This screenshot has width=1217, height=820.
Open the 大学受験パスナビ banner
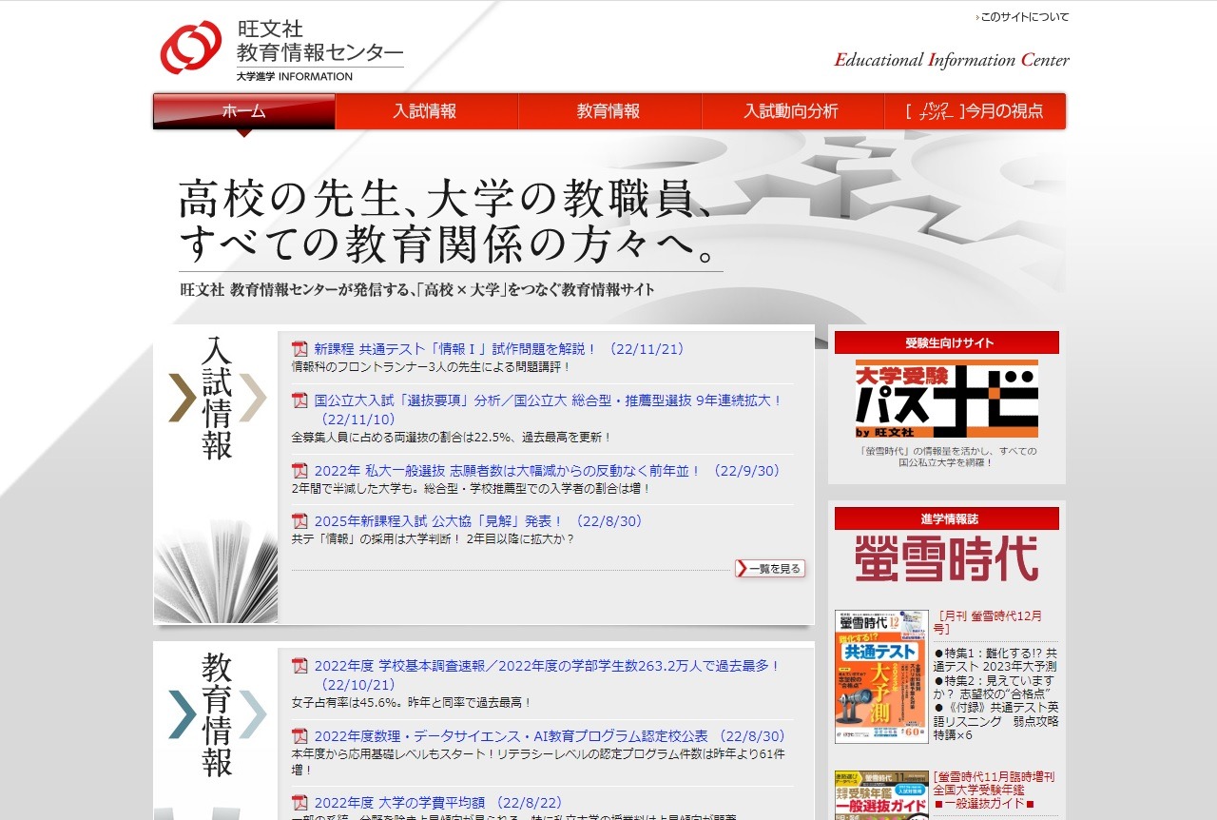coord(947,399)
